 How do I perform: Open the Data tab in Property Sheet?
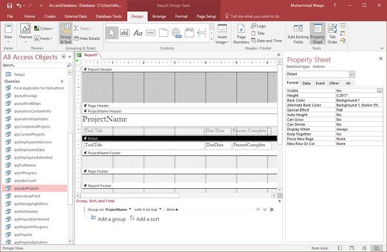coord(306,83)
